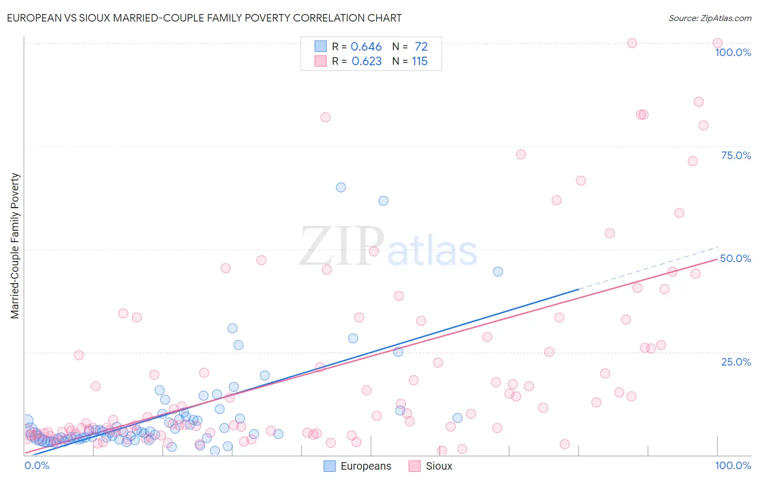Image resolution: width=758 pixels, height=481 pixels.
Task: Click the 75.0% y-axis label
Action: pos(736,155)
